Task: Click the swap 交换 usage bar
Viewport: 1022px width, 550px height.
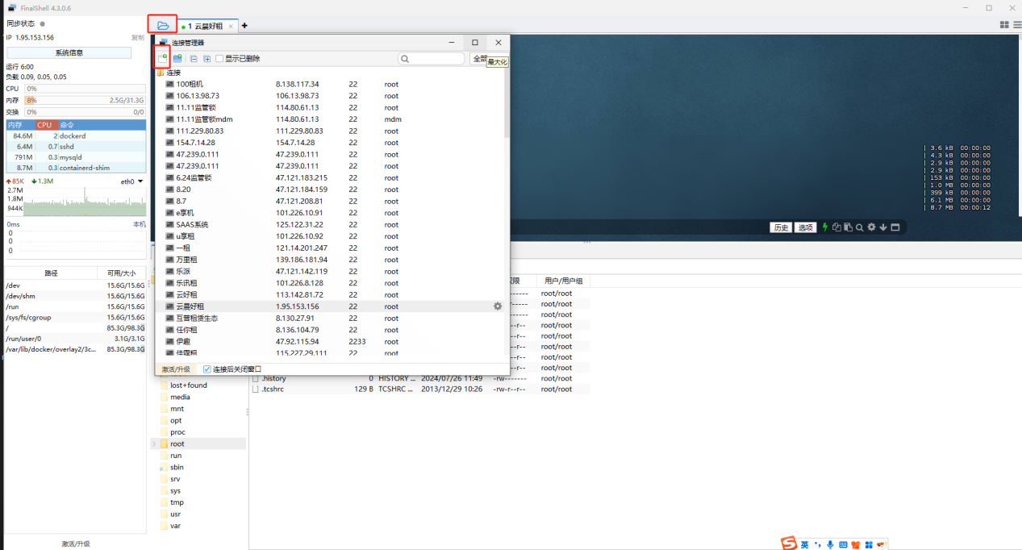Action: coord(85,112)
